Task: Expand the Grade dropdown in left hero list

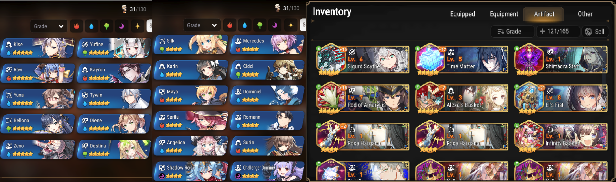Action: 49,26
